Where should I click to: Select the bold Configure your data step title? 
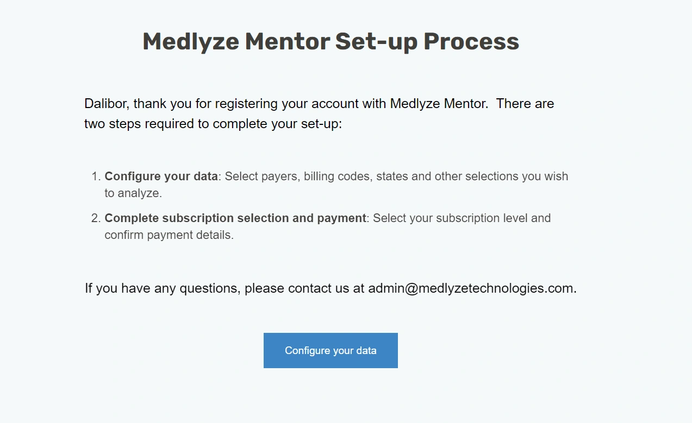tap(161, 176)
